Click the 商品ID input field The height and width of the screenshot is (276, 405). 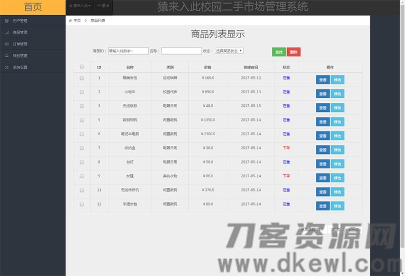point(128,51)
